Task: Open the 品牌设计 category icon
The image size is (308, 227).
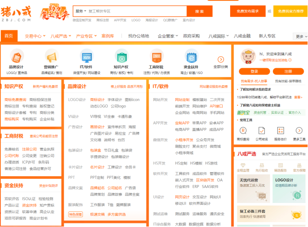Action: 17,56
